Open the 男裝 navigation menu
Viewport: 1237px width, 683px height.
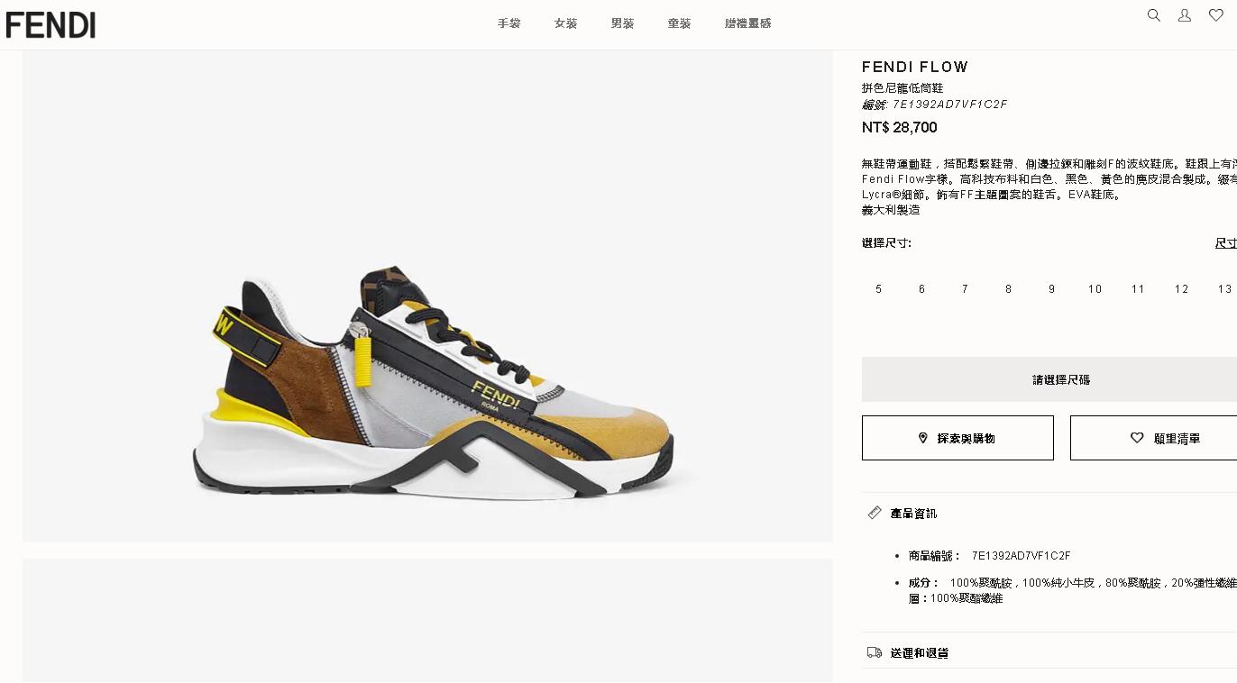point(623,23)
